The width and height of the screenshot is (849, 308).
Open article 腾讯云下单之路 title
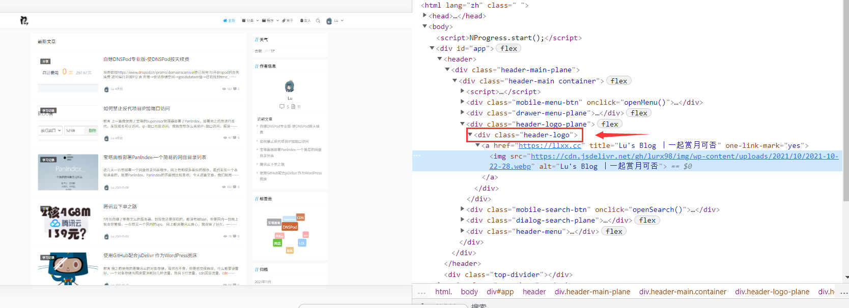[120, 207]
